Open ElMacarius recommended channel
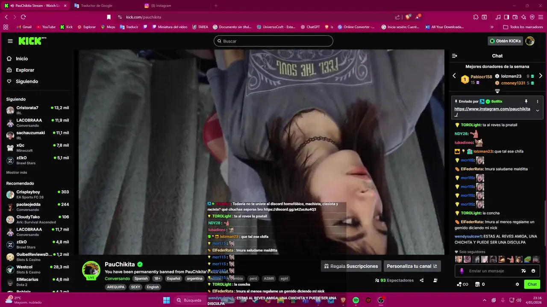 [38, 282]
